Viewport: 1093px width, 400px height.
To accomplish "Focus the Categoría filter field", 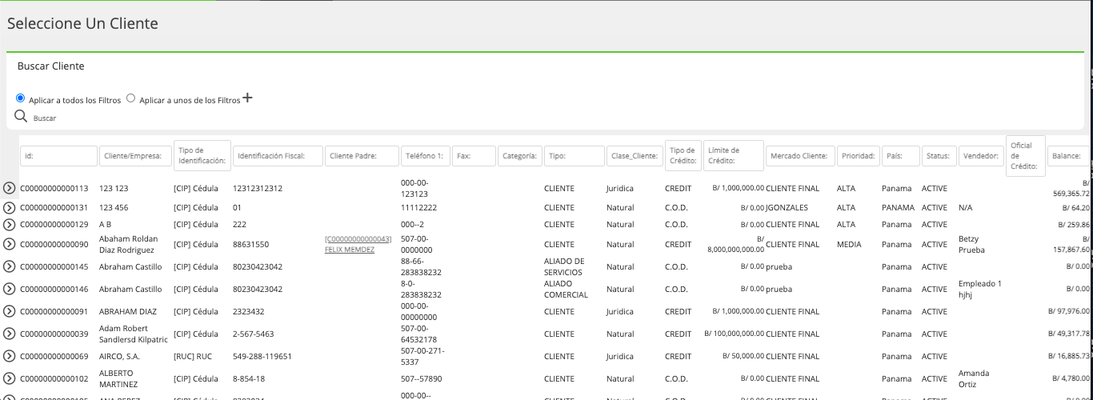I will point(520,156).
